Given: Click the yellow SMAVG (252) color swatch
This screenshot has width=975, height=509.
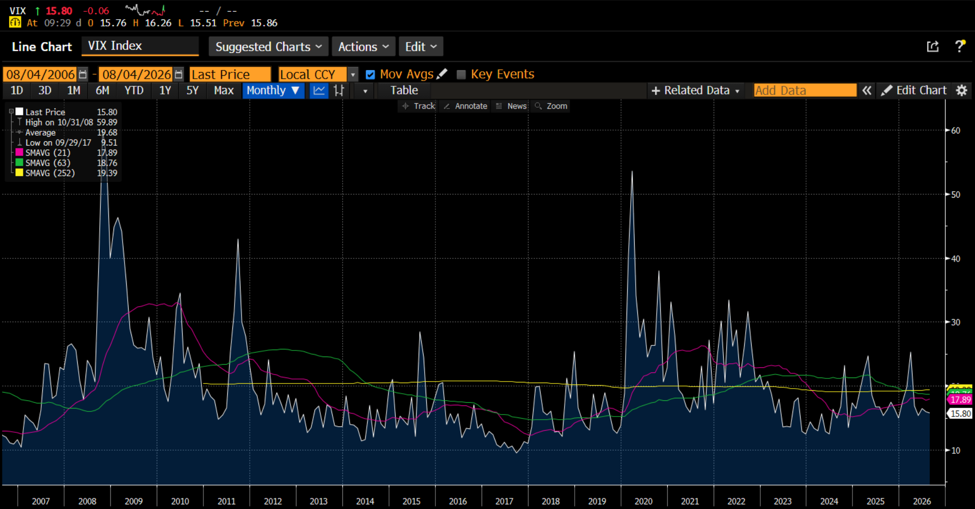Looking at the screenshot, I should [19, 173].
